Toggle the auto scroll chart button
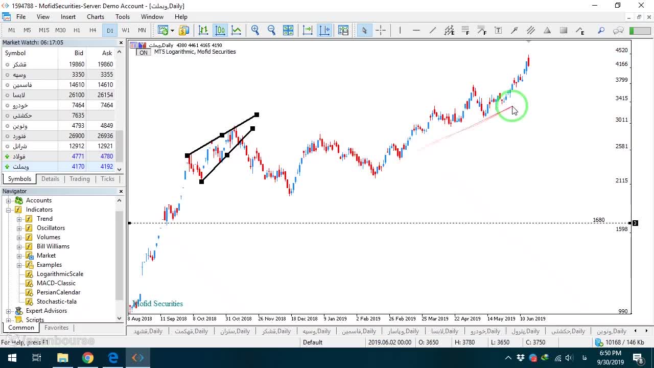The image size is (654, 368). pos(308,30)
